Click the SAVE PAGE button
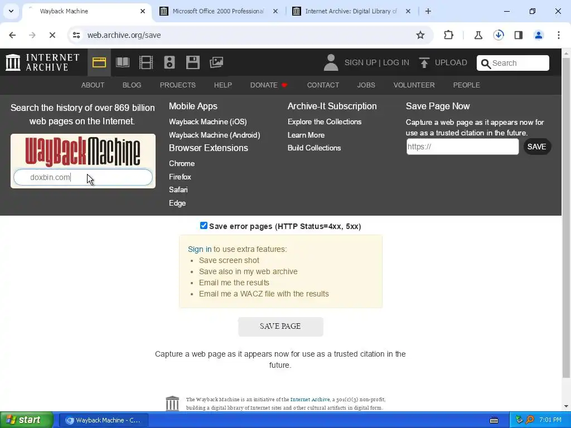This screenshot has width=571, height=428. [280, 327]
